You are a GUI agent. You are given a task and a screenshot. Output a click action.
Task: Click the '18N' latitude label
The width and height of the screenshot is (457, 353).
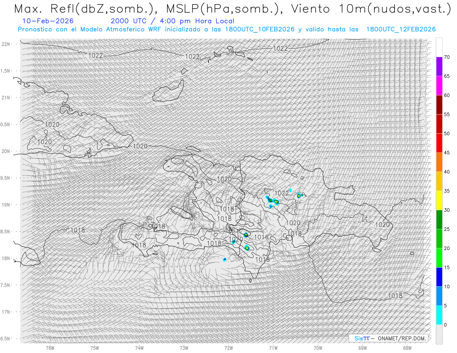[x=6, y=258]
